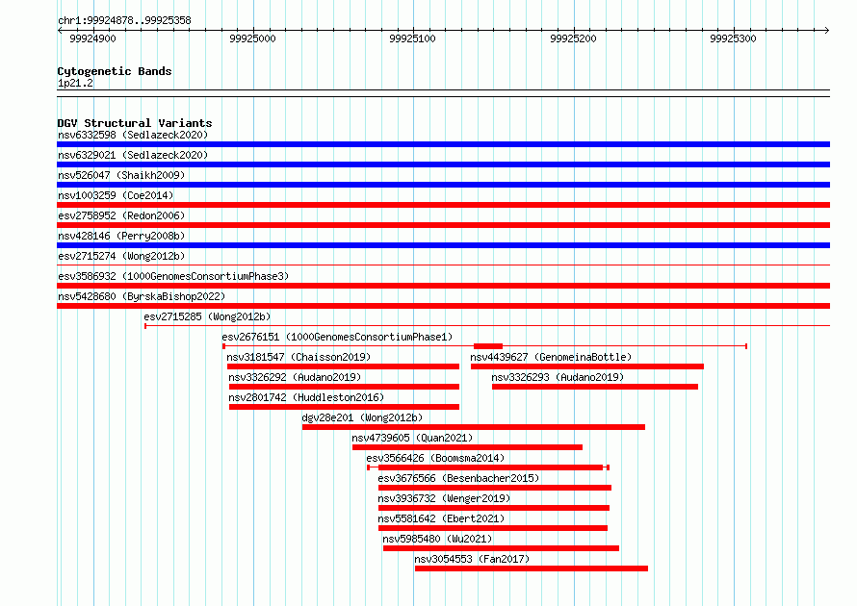Open nsv3181547 (Chaisson2019) label
The image size is (857, 606).
pos(299,357)
